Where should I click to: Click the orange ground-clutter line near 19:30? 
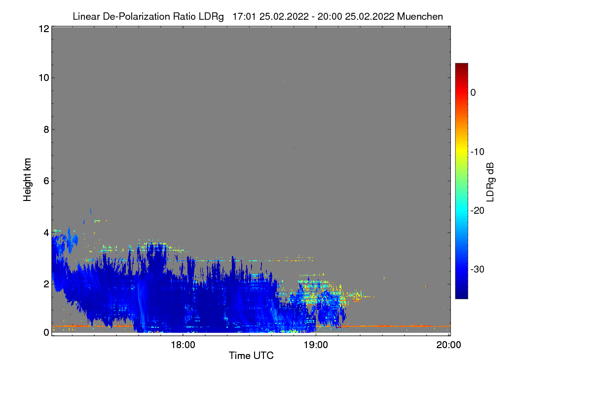click(x=382, y=326)
